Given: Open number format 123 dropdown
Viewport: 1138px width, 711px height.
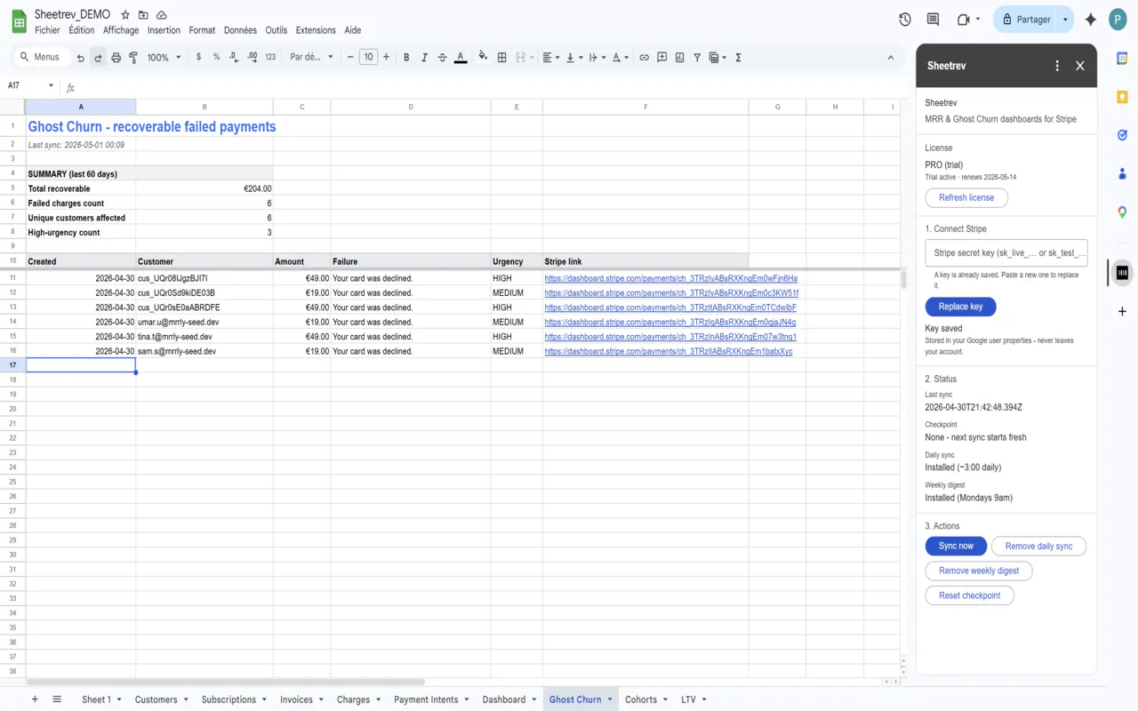Looking at the screenshot, I should [270, 57].
